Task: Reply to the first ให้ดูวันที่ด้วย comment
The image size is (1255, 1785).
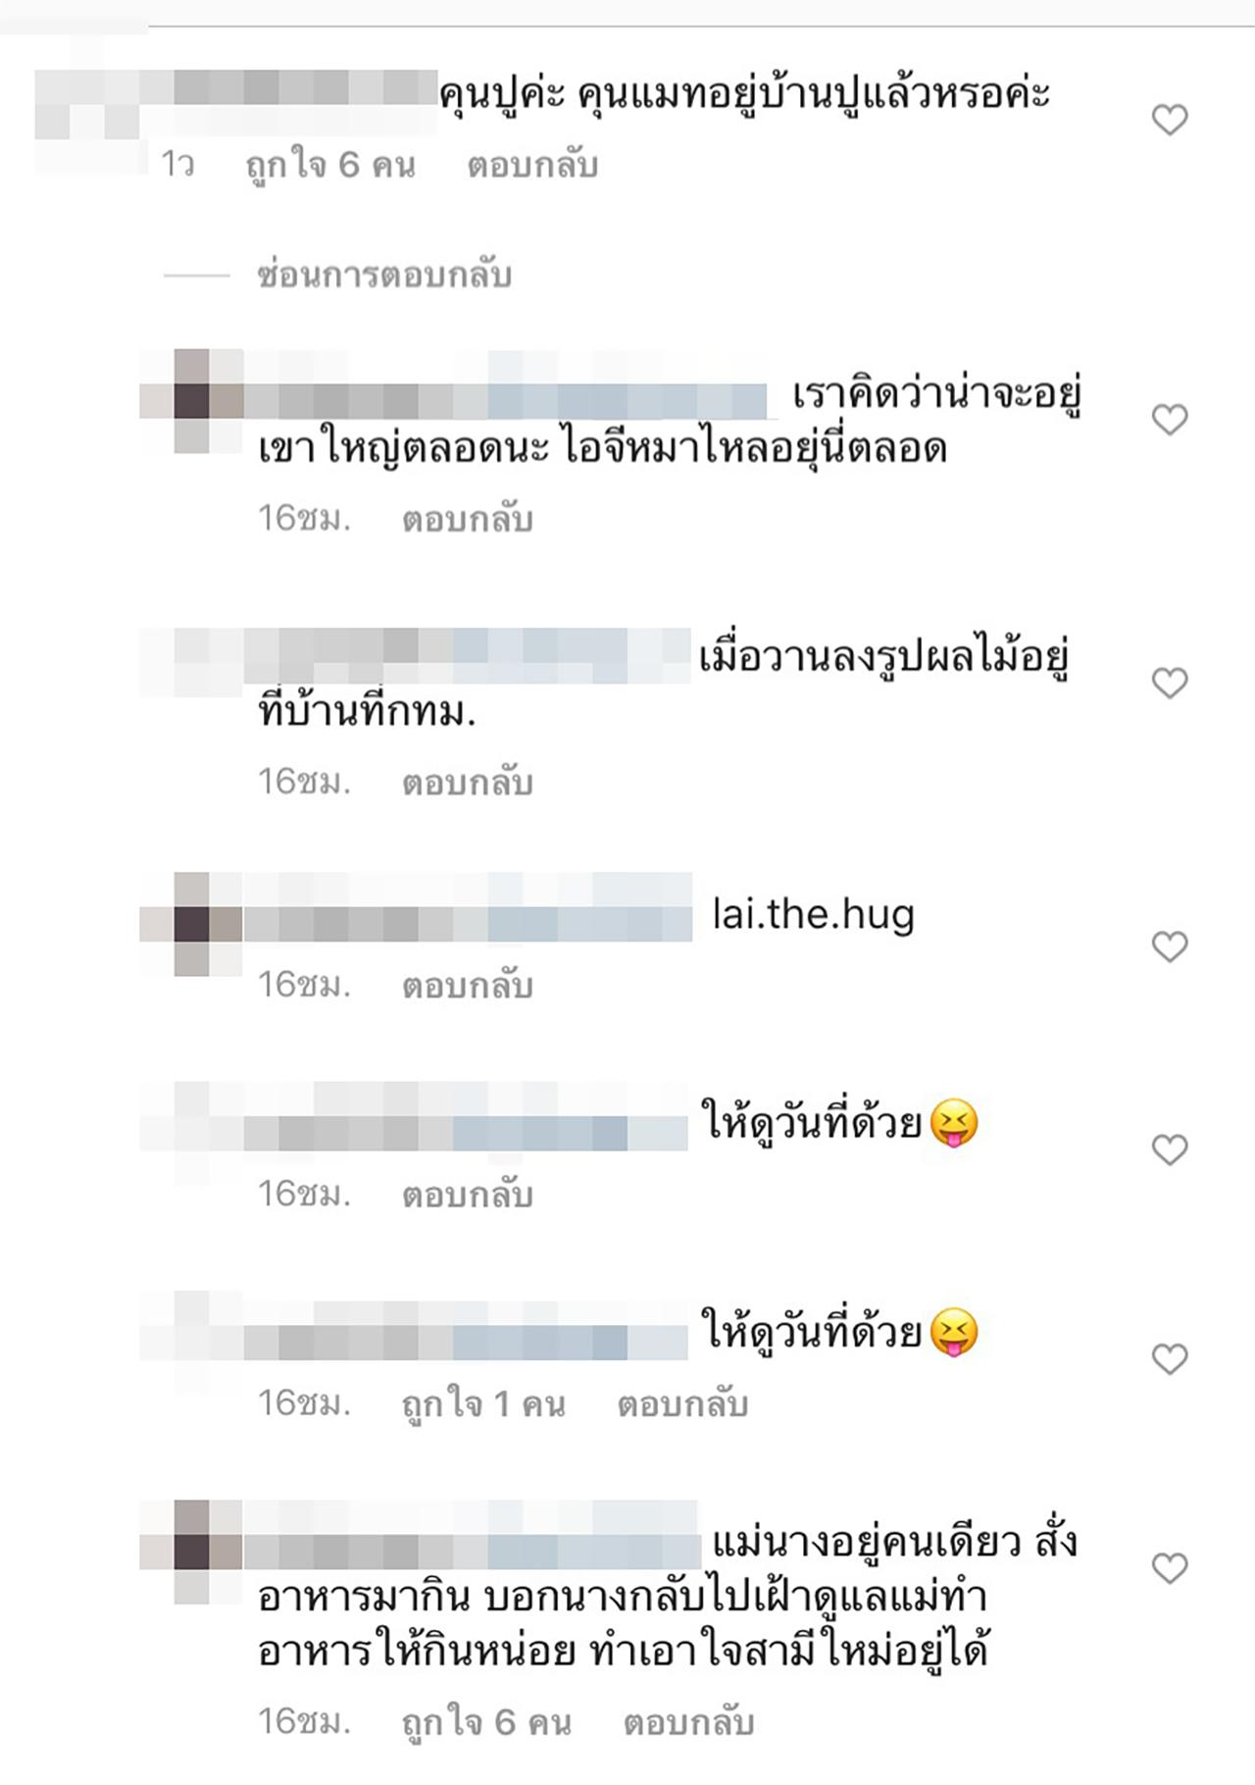Action: click(468, 1195)
